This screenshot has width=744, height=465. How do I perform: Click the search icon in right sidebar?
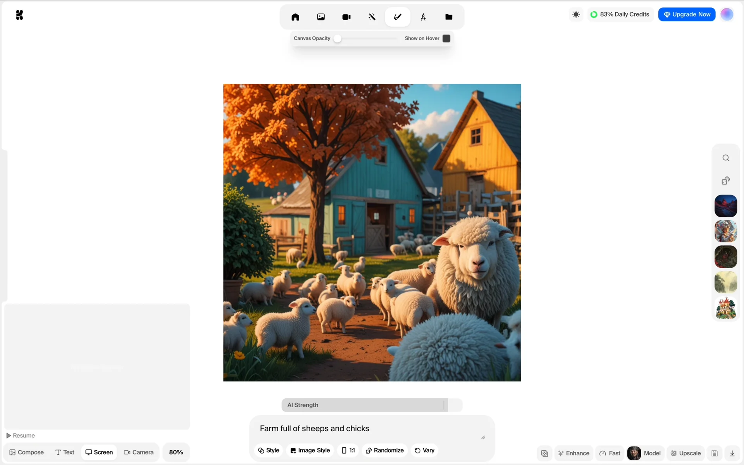[726, 158]
